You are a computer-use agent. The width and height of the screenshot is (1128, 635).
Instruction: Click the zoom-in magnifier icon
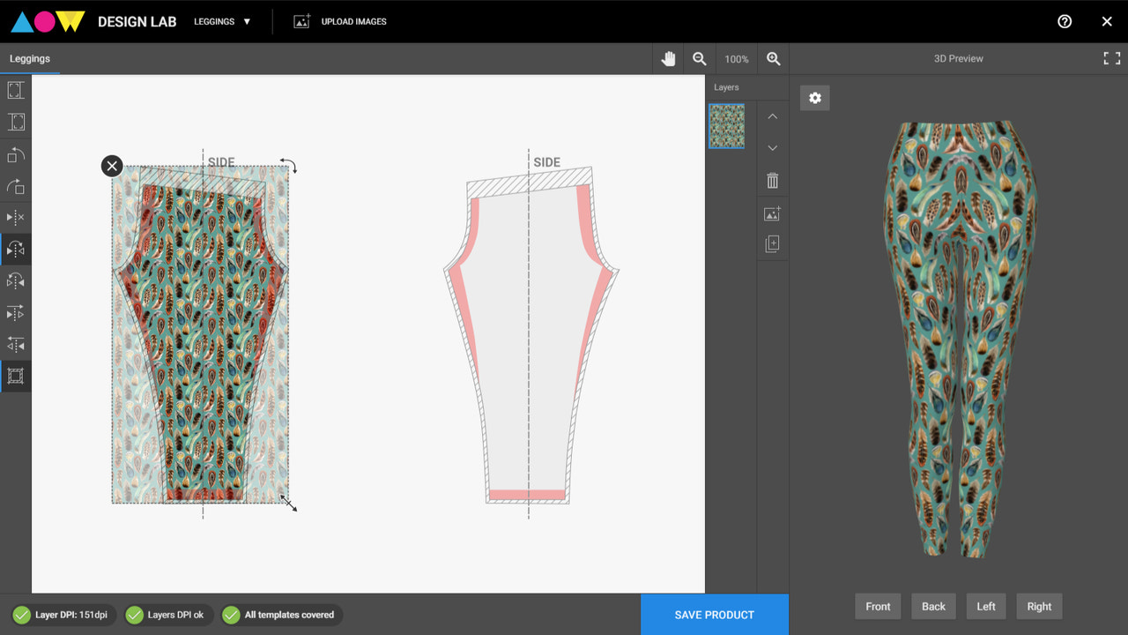(x=773, y=58)
